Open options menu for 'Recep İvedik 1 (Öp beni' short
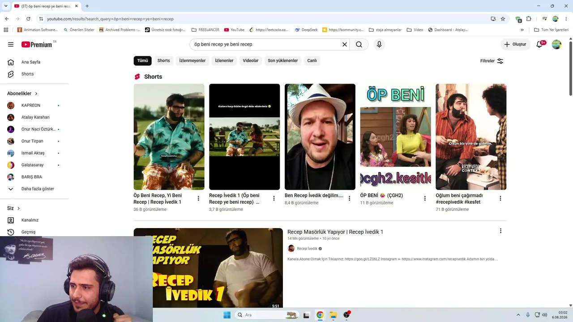 [x=274, y=198]
